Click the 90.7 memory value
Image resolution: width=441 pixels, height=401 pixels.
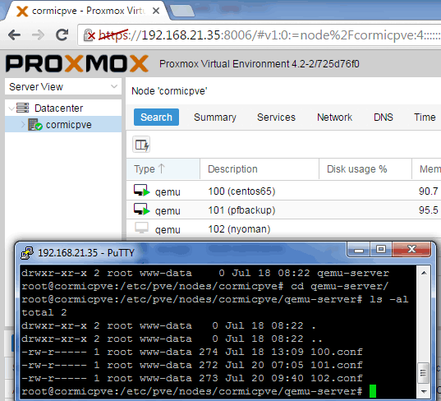[428, 191]
